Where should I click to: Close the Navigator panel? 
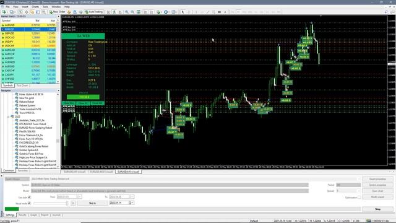pos(58,90)
